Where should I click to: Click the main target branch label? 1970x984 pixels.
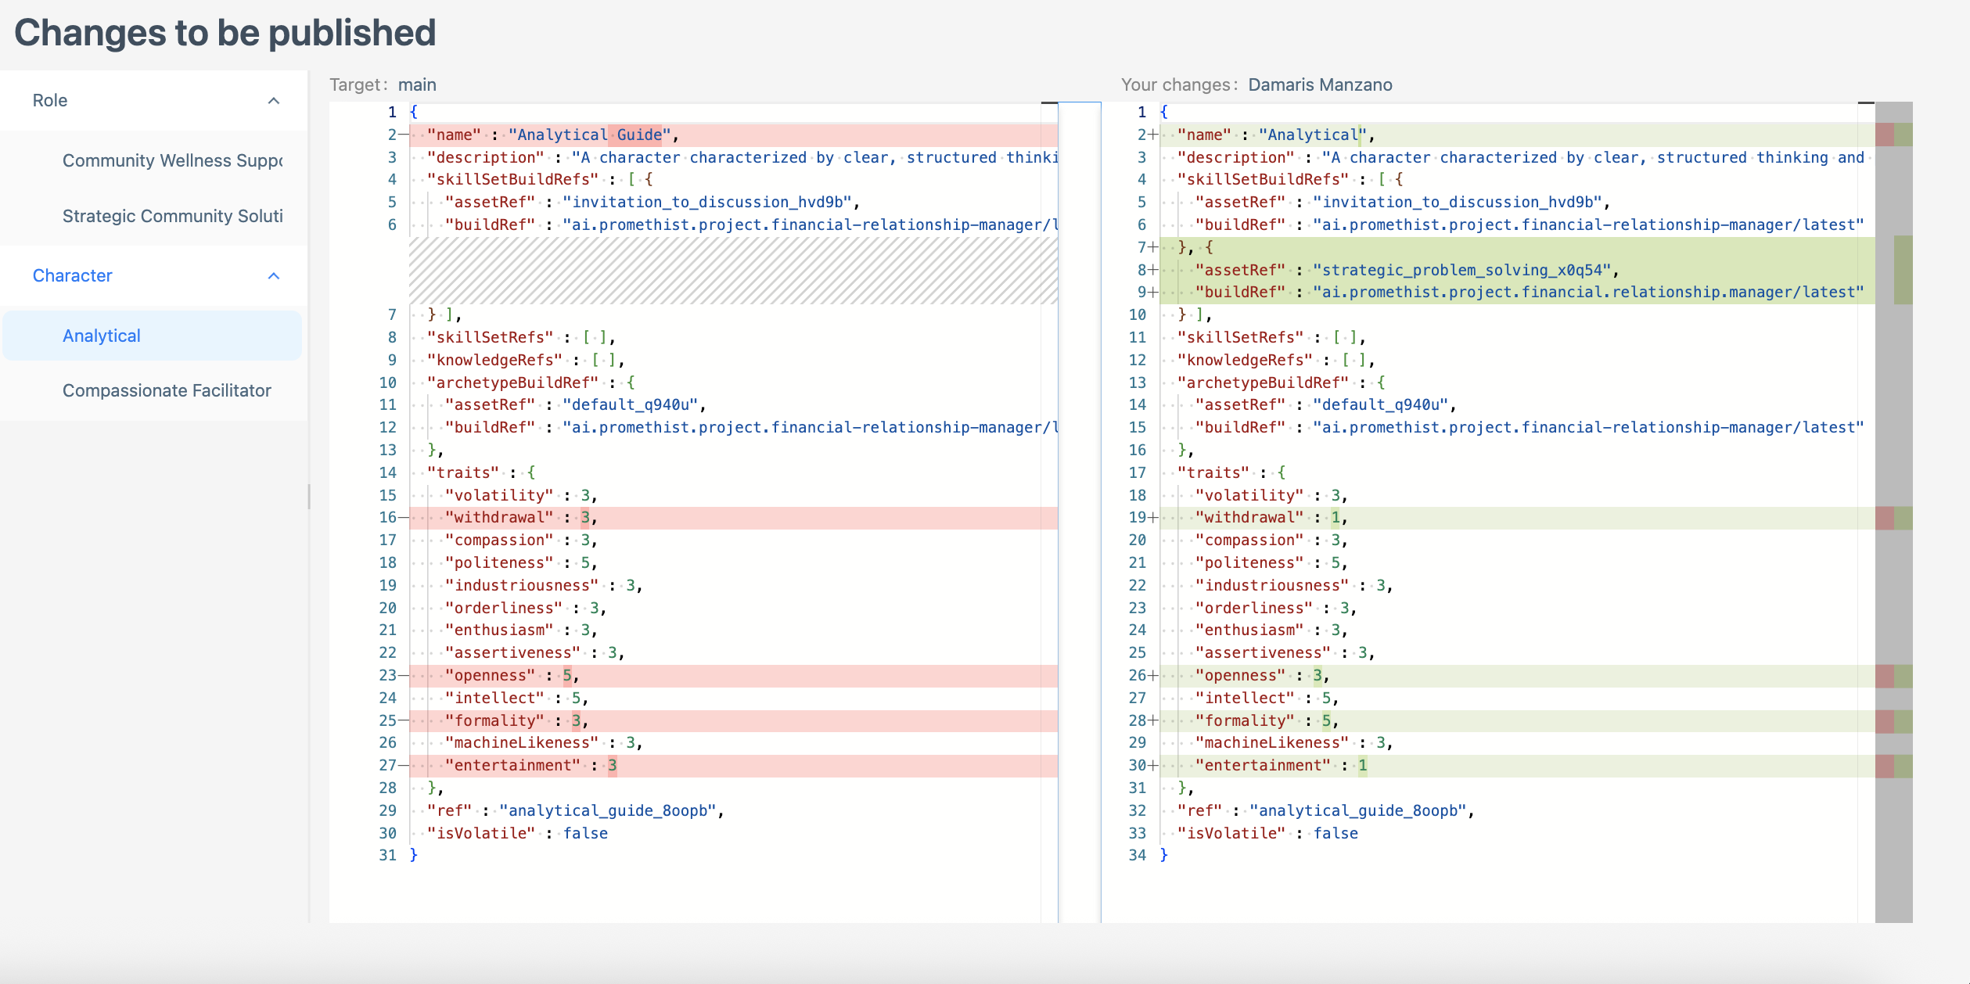click(x=417, y=84)
